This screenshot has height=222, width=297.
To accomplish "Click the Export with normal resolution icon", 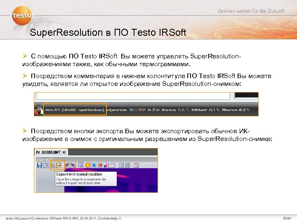I will pos(58,165).
